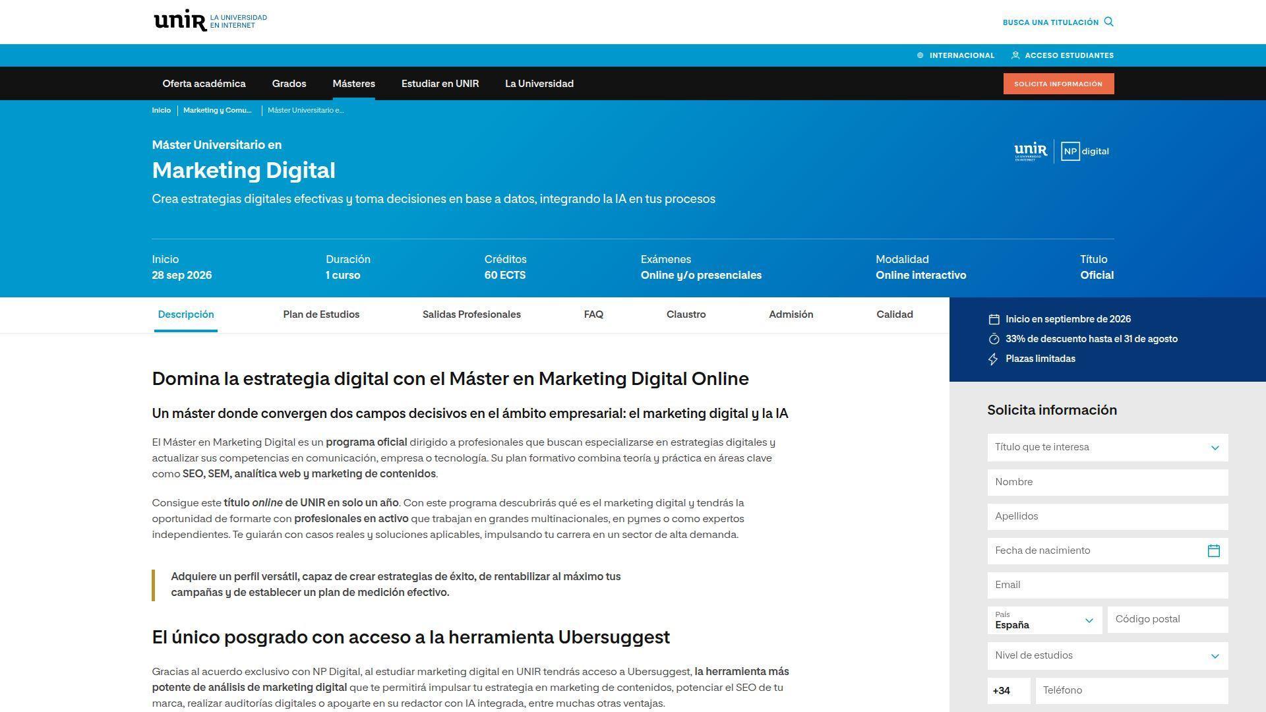The height and width of the screenshot is (712, 1266).
Task: Click calendar icon beside Inicio en septiembre
Action: (x=994, y=319)
